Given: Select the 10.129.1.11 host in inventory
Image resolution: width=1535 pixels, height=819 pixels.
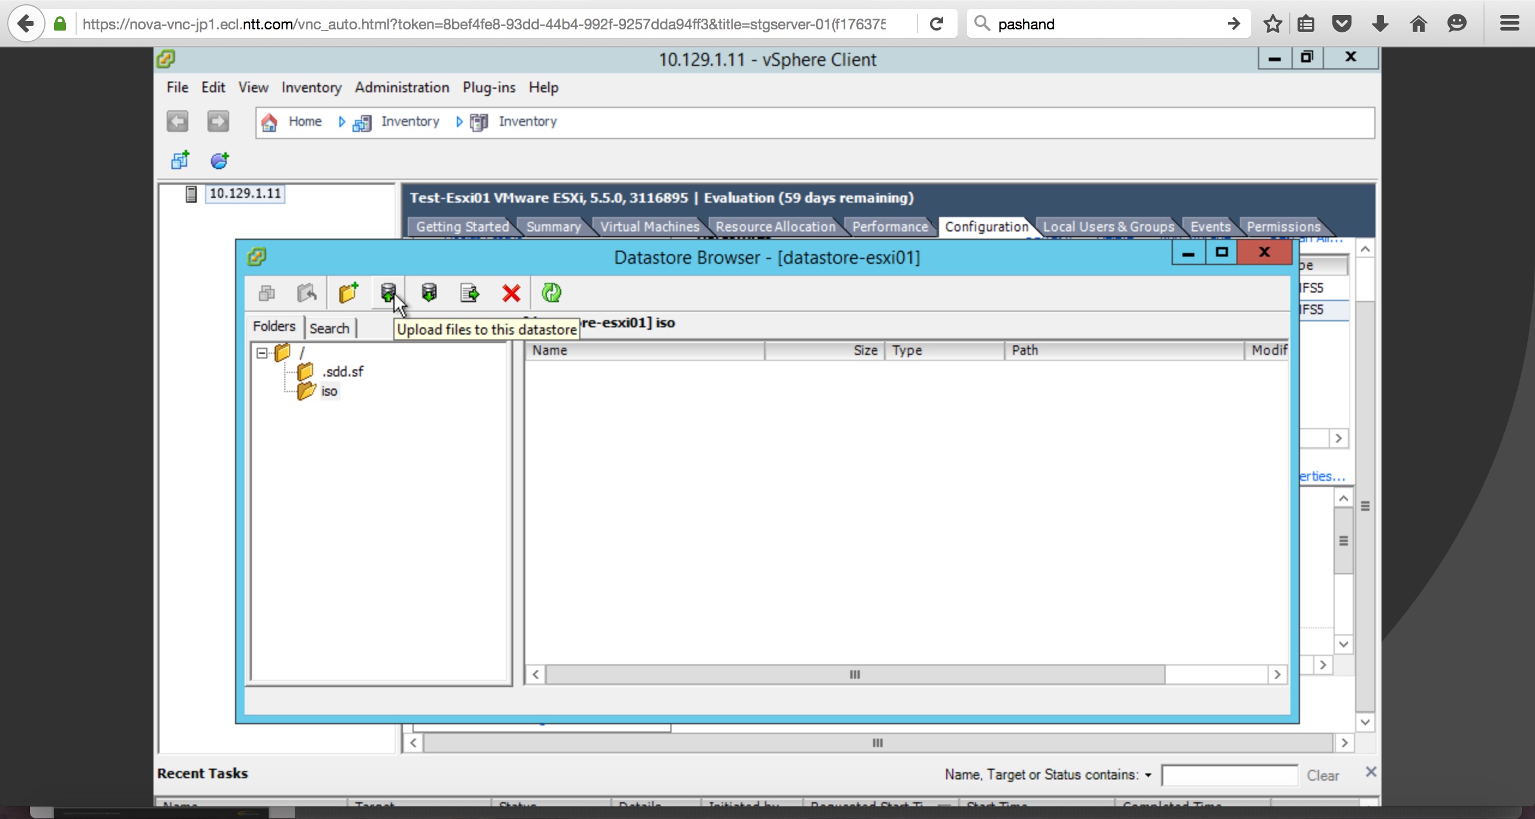Looking at the screenshot, I should pos(245,194).
